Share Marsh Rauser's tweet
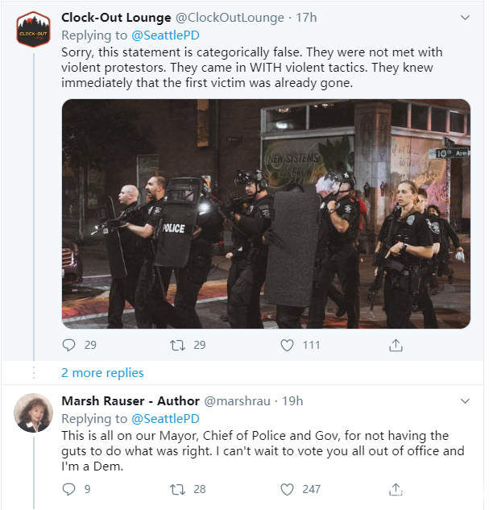 (396, 489)
